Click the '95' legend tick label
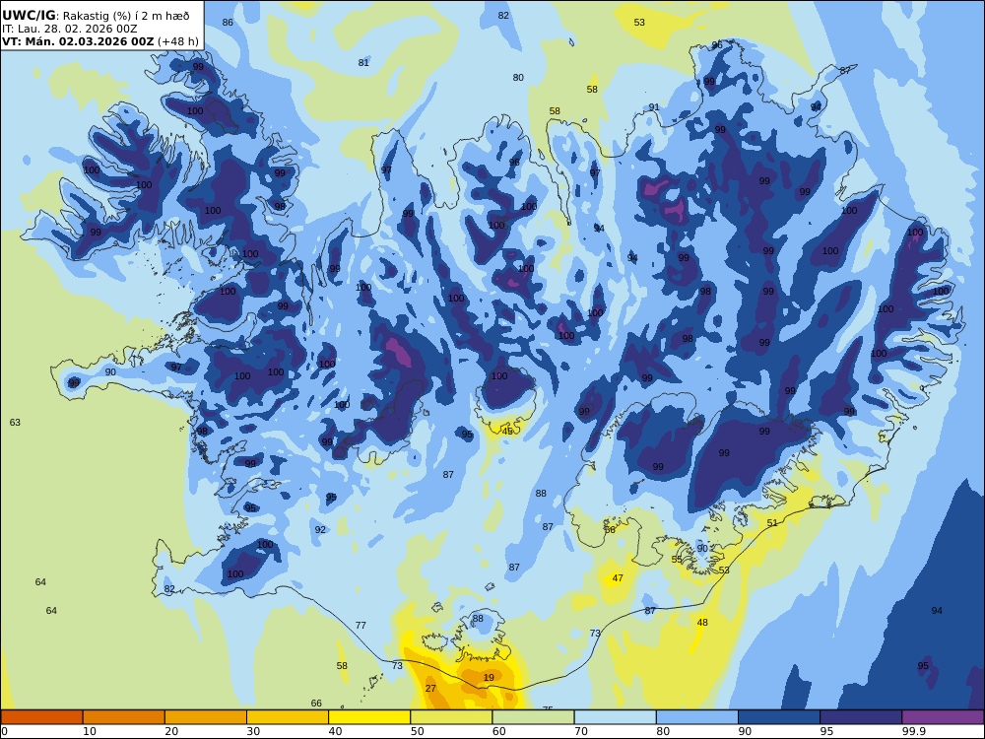Image resolution: width=985 pixels, height=739 pixels. [826, 731]
